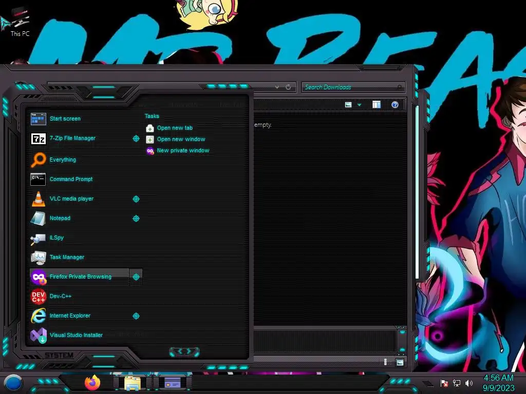The image size is (526, 394).
Task: Toggle the preview pane in Explorer
Action: (377, 105)
